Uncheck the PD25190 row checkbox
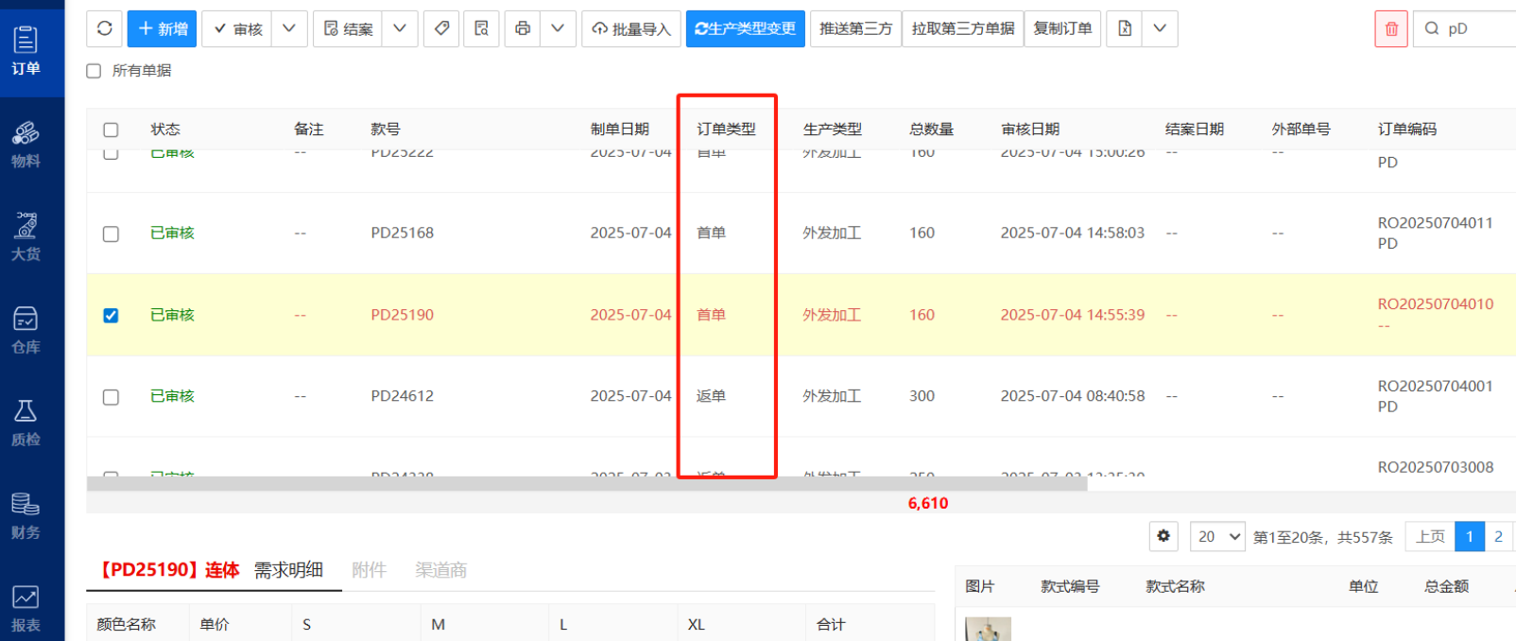This screenshot has width=1516, height=641. [x=111, y=316]
